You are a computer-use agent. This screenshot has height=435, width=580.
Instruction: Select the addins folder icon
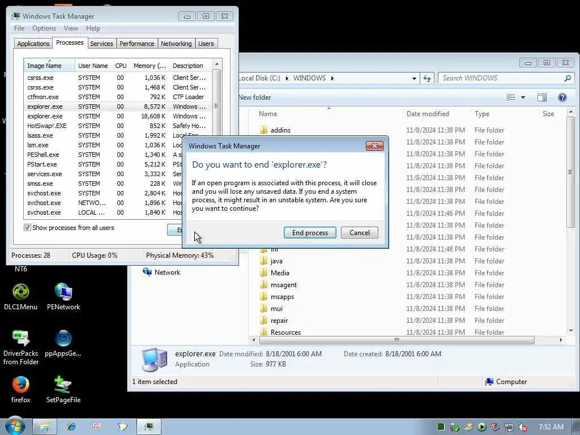(x=264, y=130)
